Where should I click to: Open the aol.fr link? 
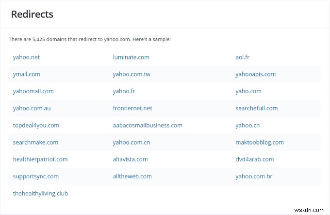243,57
